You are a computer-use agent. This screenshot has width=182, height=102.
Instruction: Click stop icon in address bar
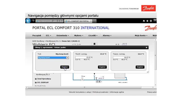pos(62,21)
